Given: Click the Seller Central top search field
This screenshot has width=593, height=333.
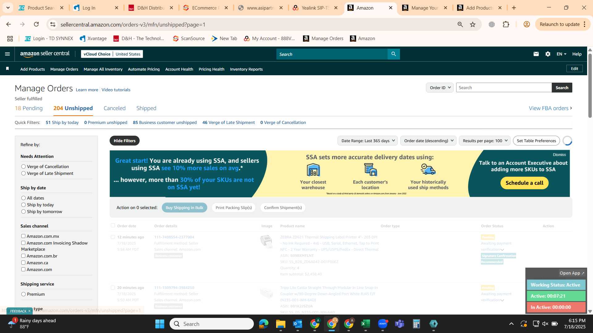Looking at the screenshot, I should pyautogui.click(x=332, y=54).
